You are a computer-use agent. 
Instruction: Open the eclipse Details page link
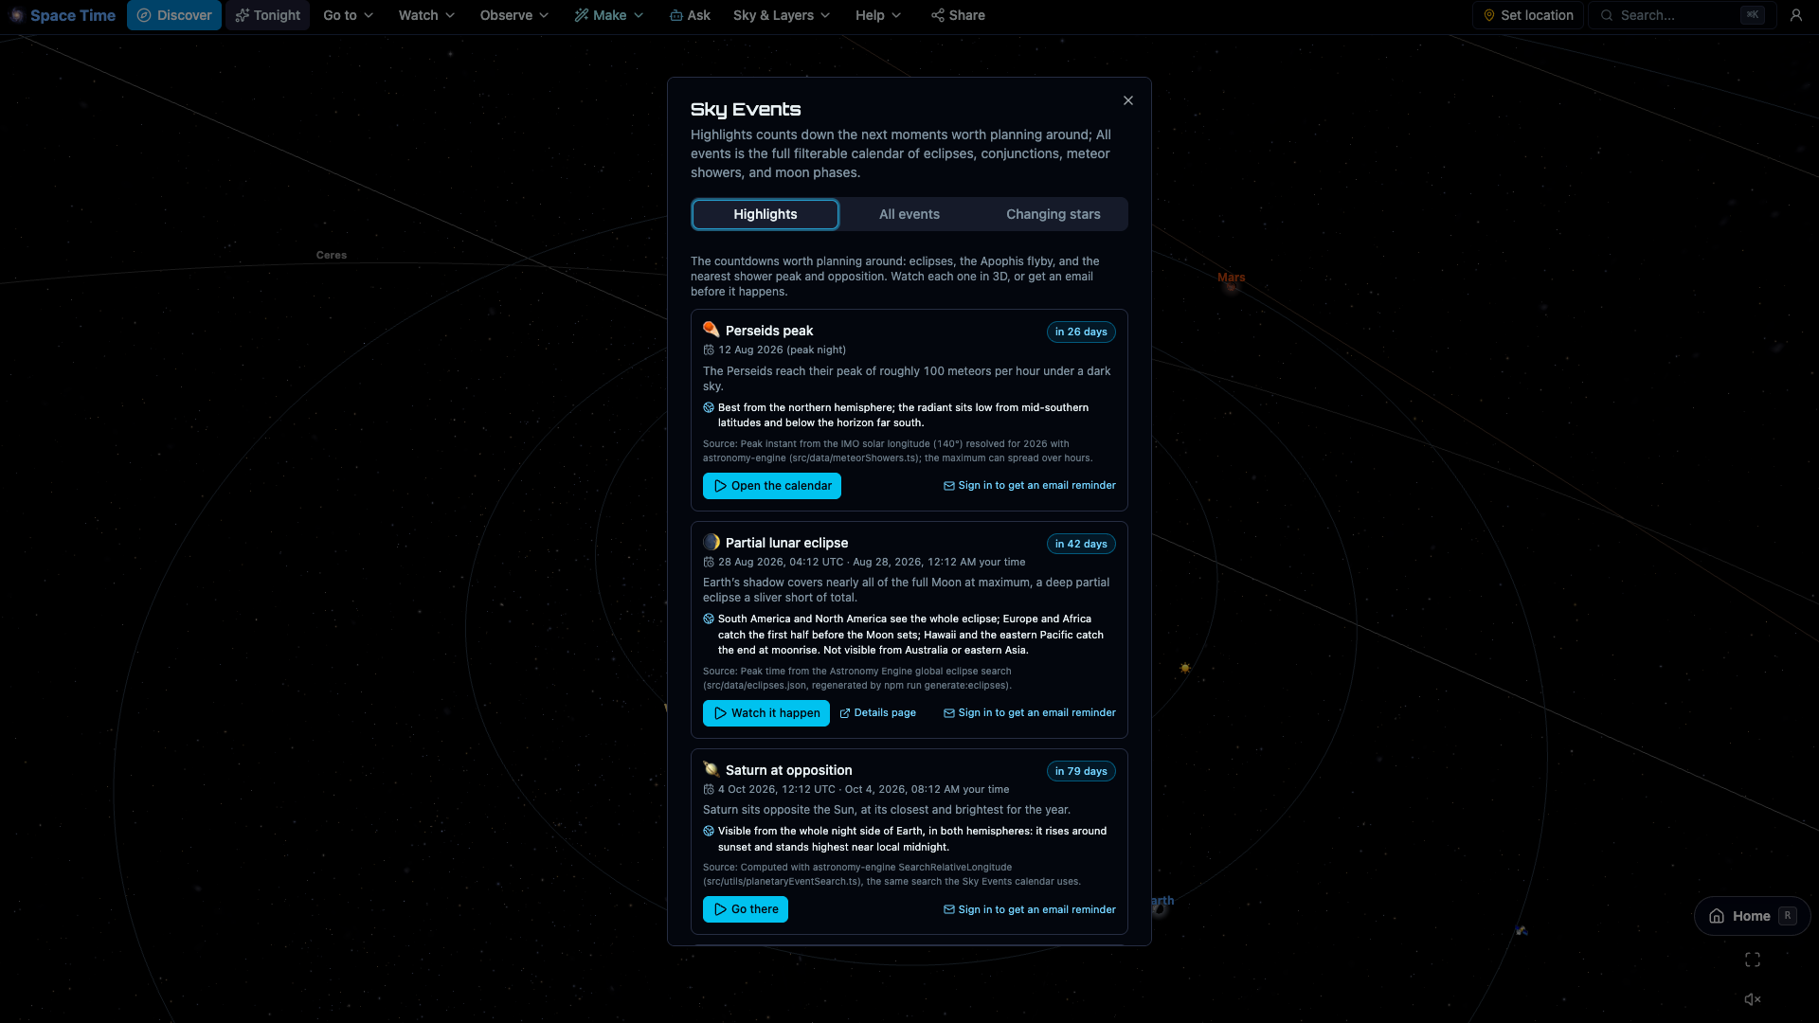click(878, 713)
